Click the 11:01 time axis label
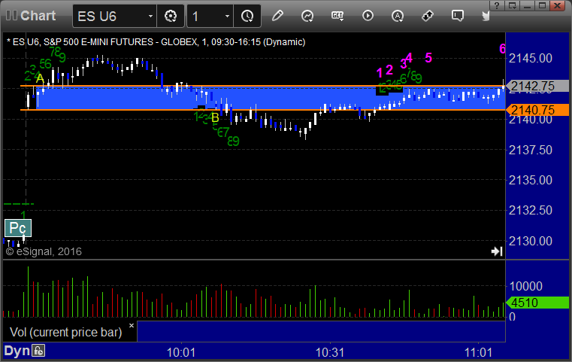 point(478,353)
